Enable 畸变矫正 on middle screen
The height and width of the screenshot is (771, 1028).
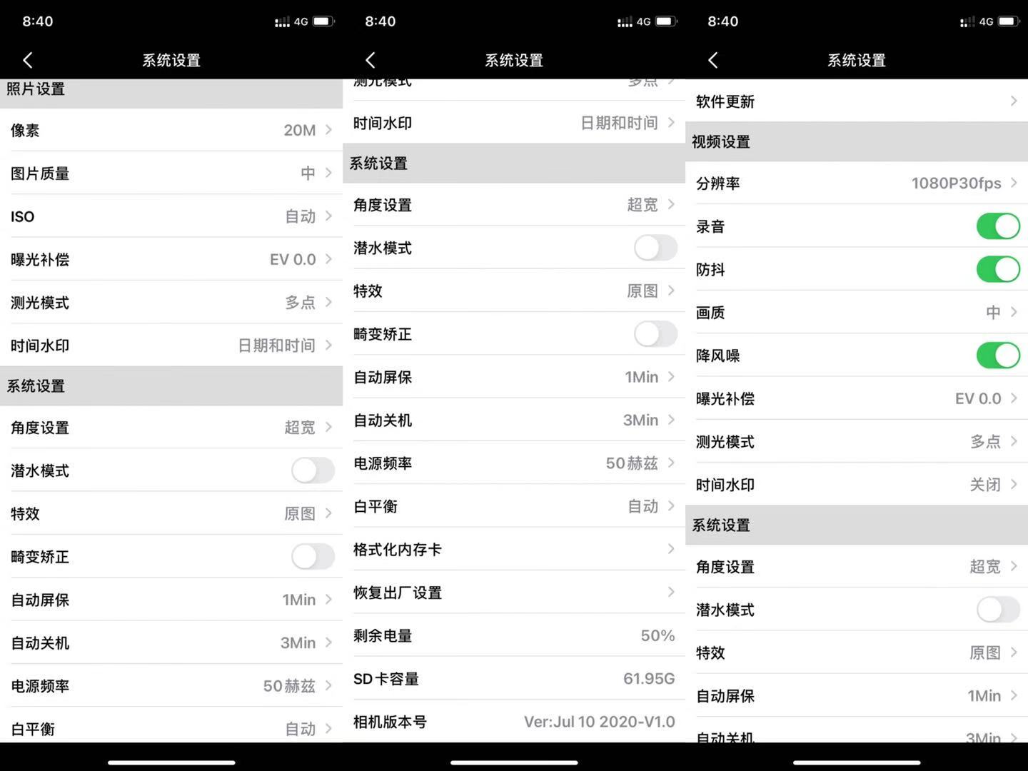pos(655,334)
